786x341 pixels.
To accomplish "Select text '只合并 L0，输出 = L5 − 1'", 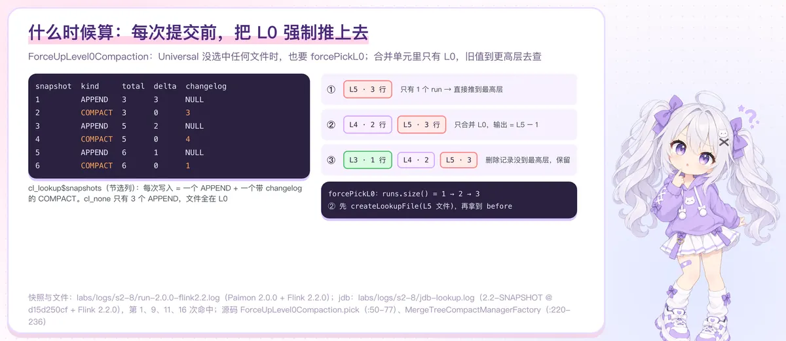I will pyautogui.click(x=496, y=124).
